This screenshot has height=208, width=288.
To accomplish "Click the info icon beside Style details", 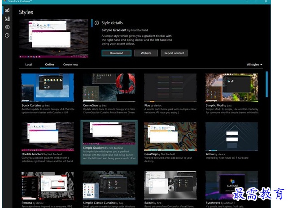I will coord(96,23).
